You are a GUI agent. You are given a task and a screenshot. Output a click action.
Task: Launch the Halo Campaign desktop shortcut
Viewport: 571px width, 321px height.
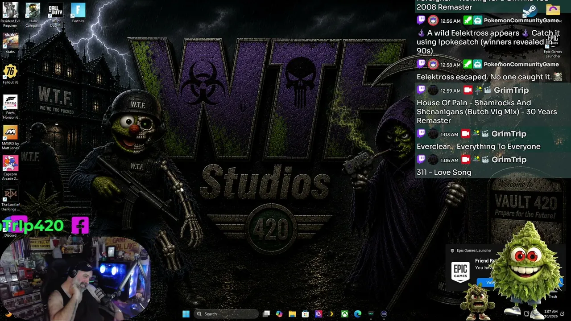pyautogui.click(x=33, y=14)
